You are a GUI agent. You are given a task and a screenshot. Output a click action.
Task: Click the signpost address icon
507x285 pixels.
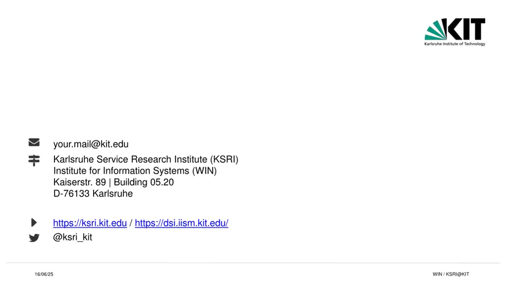(34, 160)
